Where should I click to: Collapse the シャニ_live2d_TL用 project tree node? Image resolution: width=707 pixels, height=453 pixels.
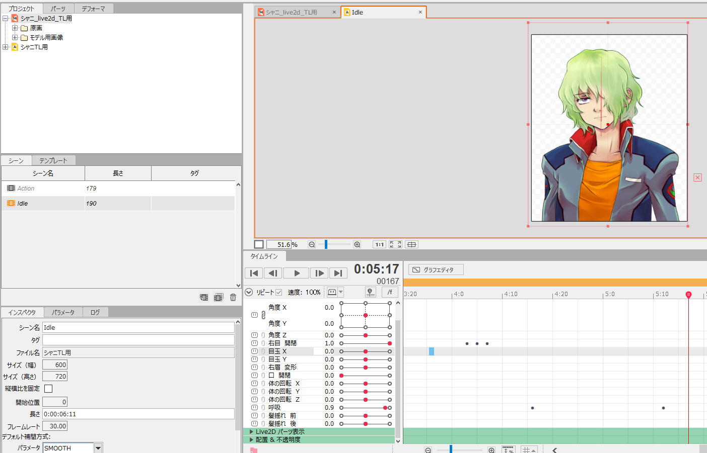tap(6, 18)
